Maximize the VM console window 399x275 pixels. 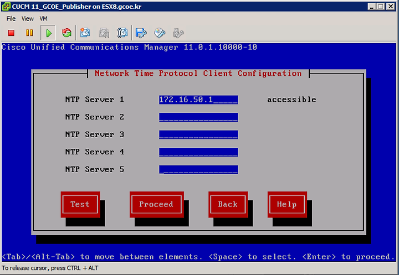[x=381, y=6]
